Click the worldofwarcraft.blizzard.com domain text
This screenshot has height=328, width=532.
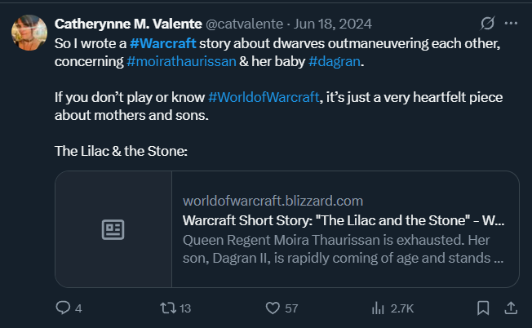coord(273,201)
